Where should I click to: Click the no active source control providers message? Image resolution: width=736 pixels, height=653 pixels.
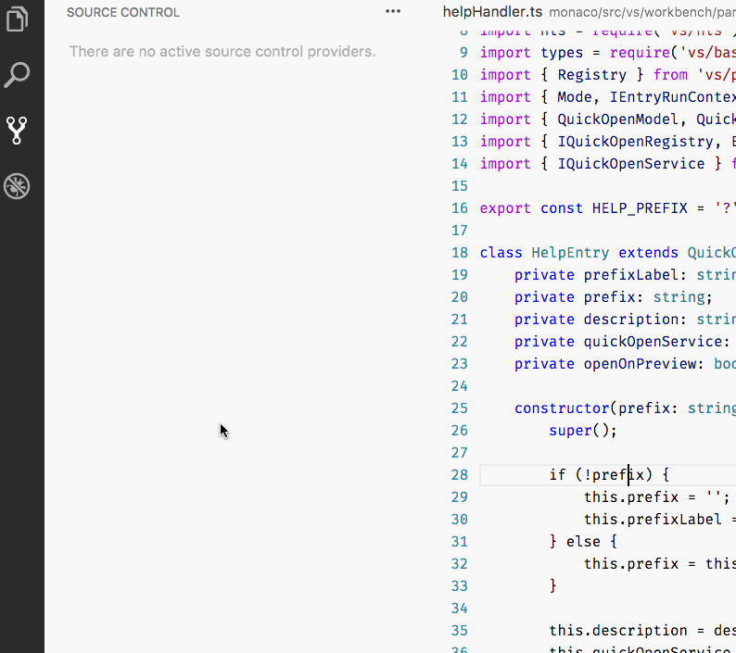point(222,51)
